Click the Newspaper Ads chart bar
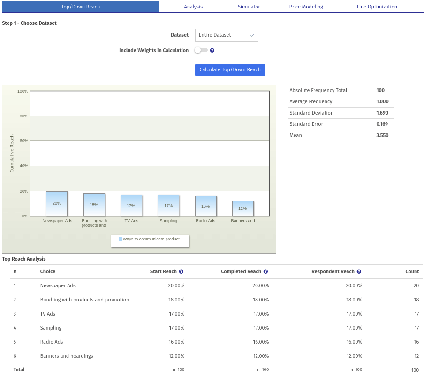 coord(57,203)
